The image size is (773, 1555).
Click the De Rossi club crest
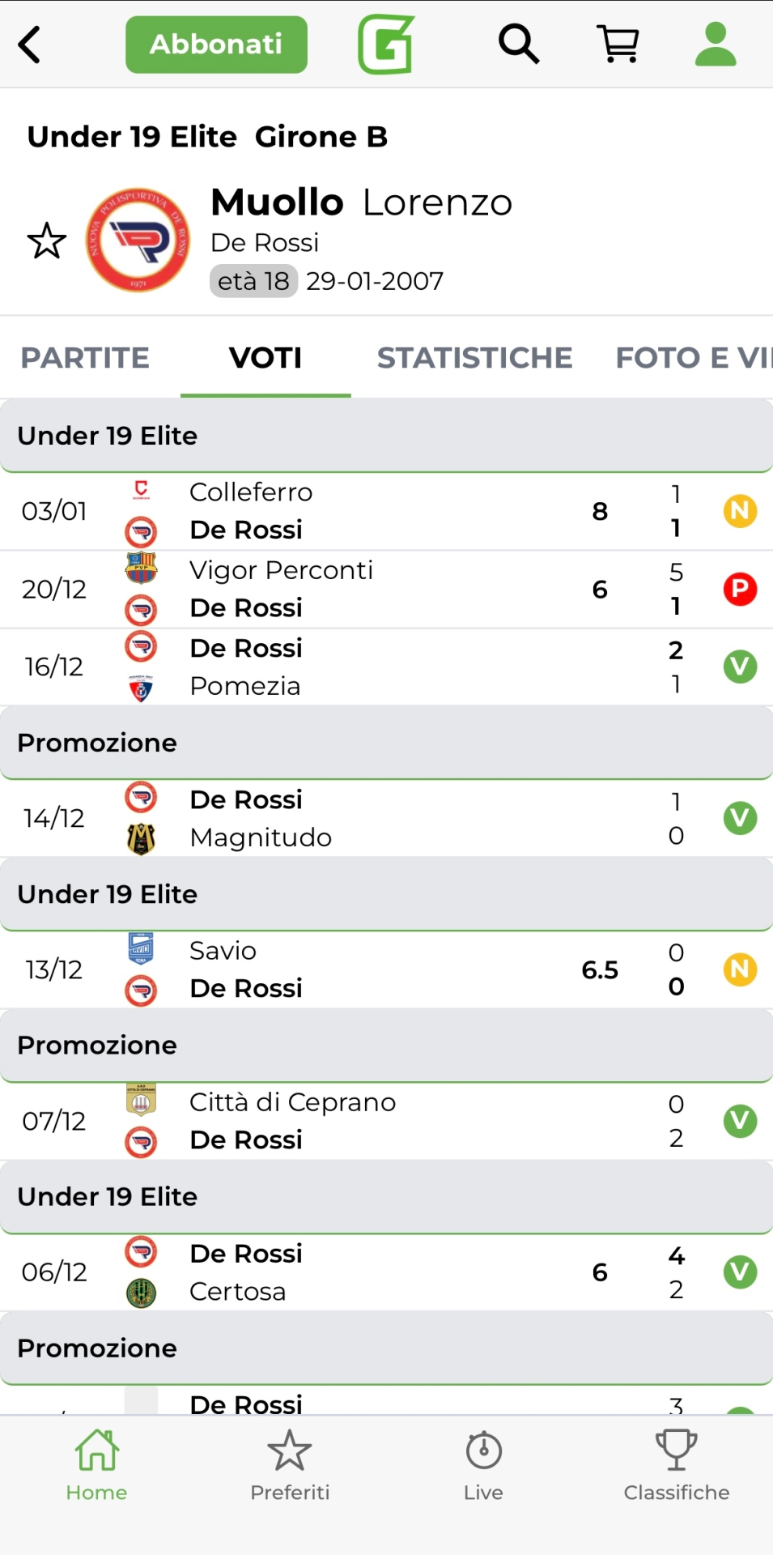coord(138,241)
